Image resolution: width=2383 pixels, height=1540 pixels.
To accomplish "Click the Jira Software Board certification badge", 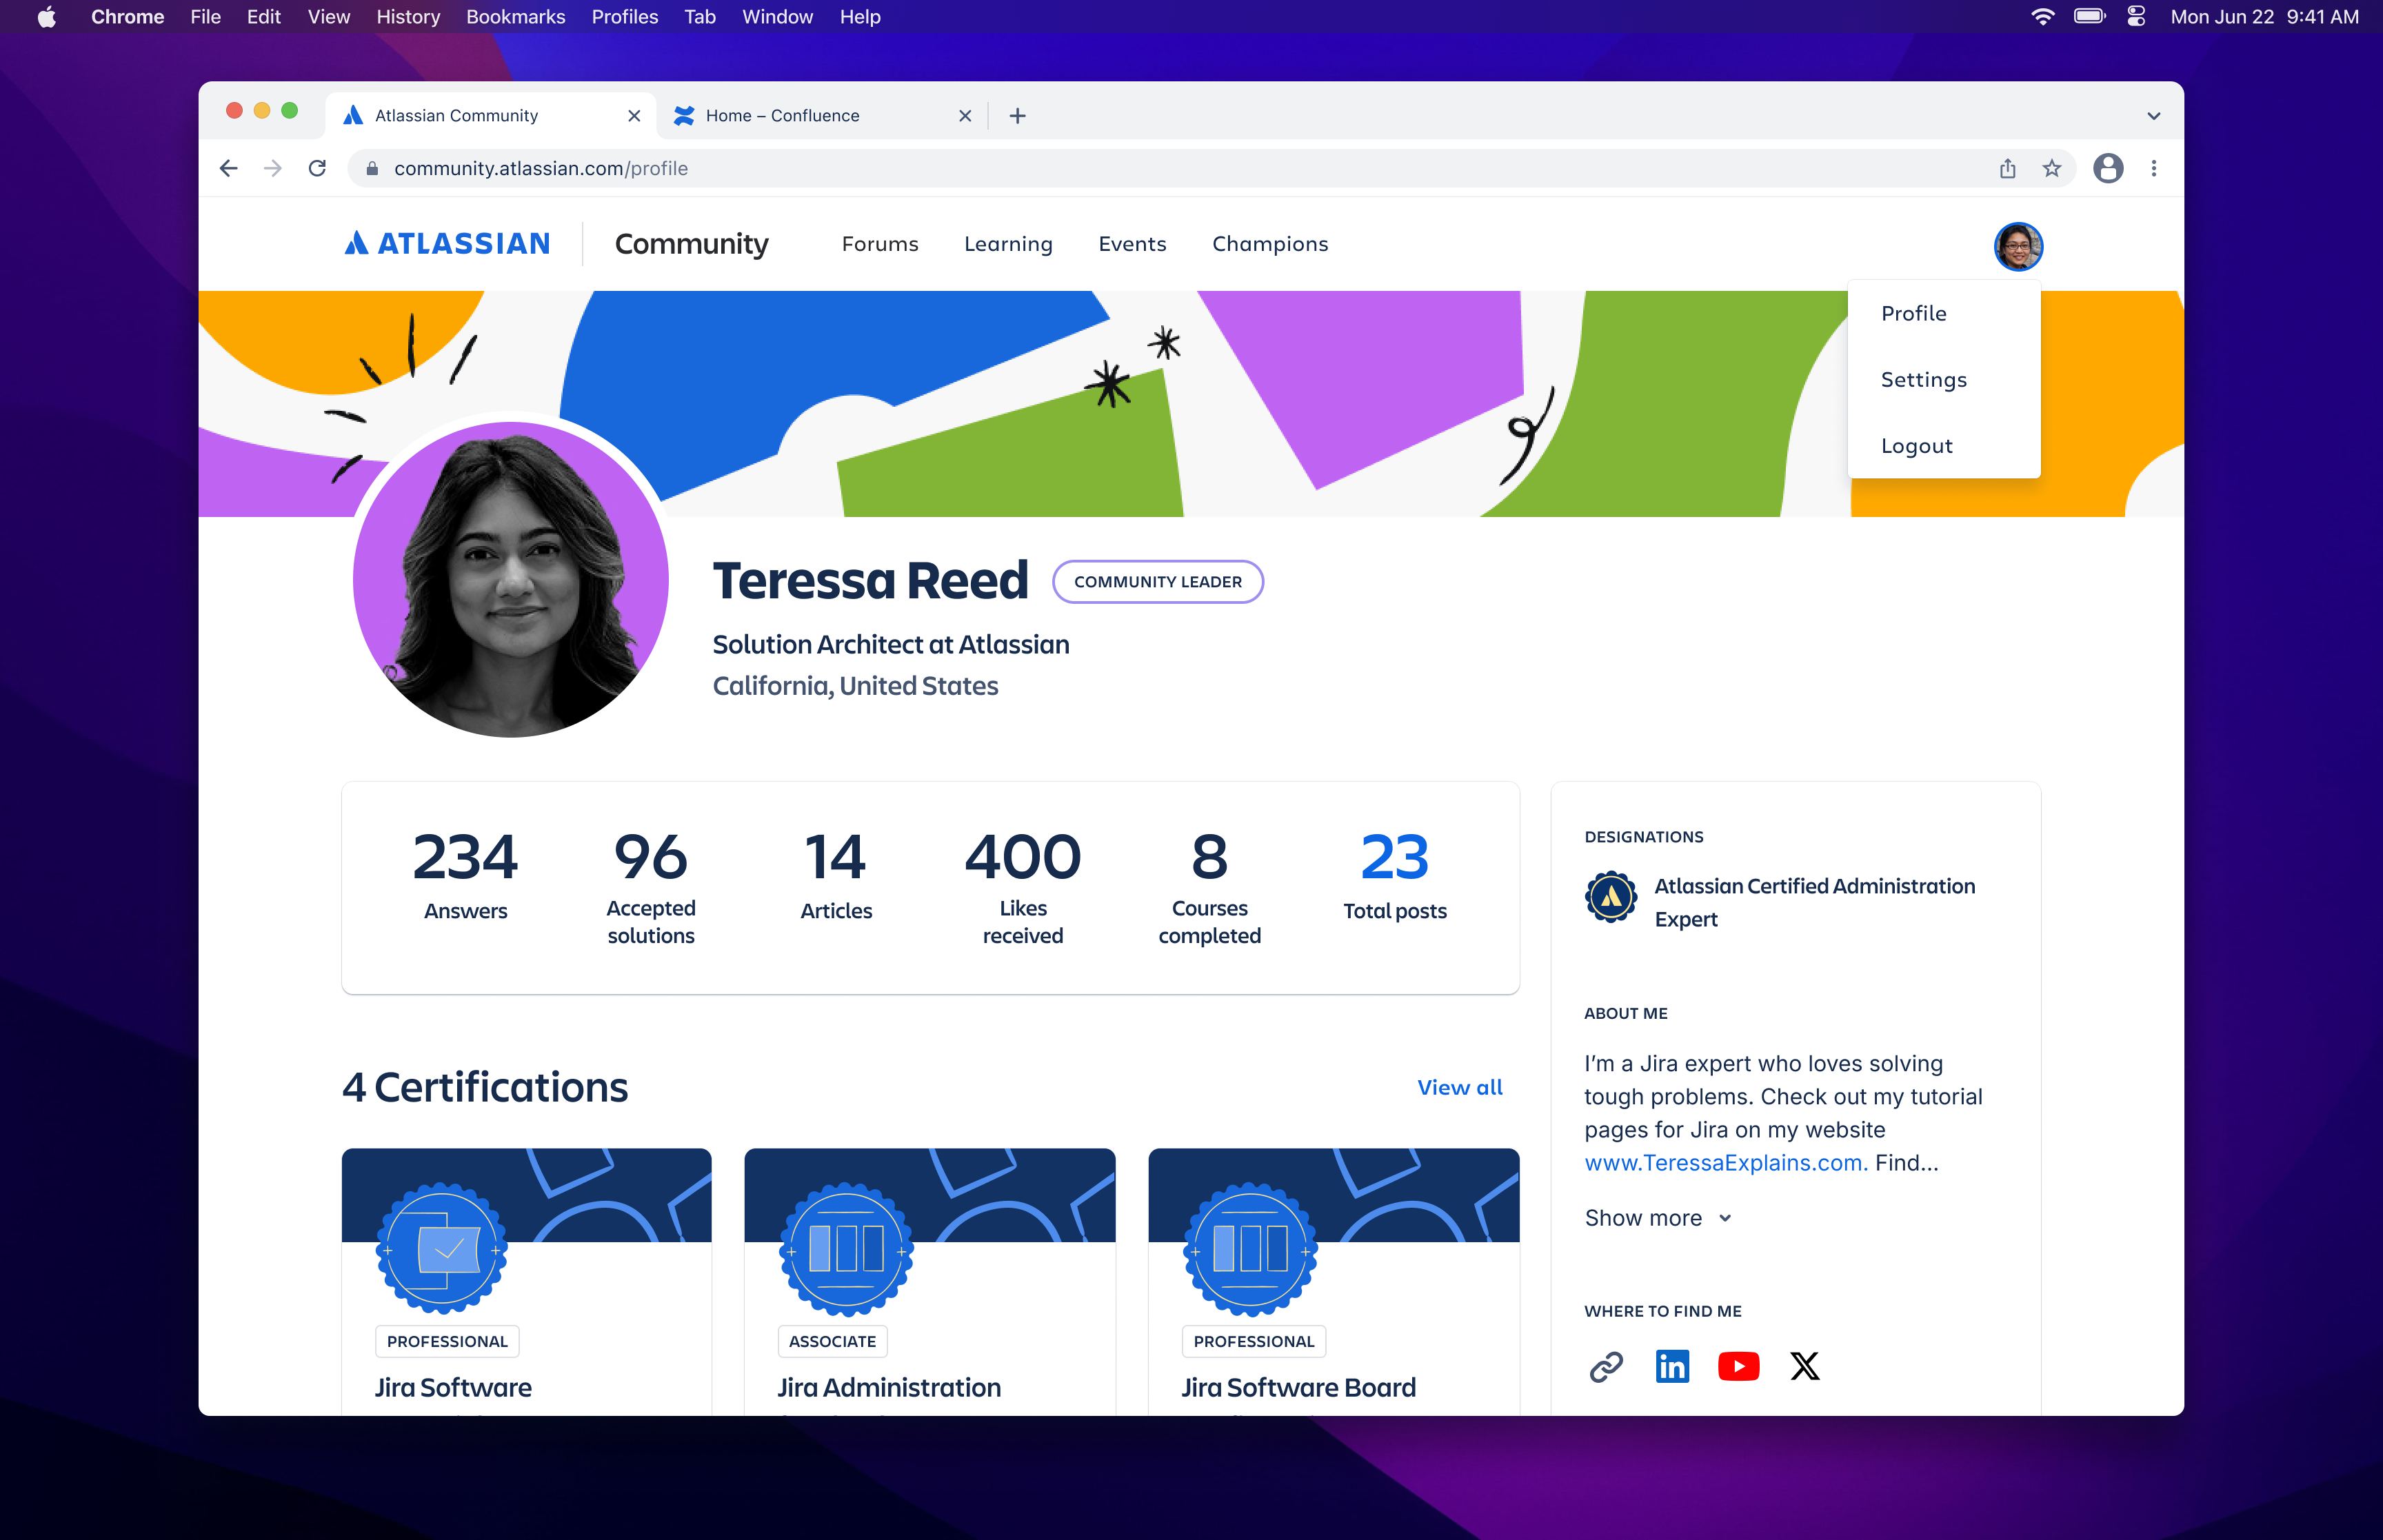I will (1250, 1248).
